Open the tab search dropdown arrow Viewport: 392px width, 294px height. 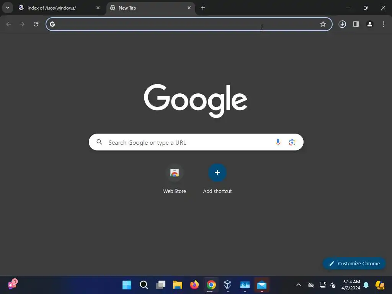point(8,8)
